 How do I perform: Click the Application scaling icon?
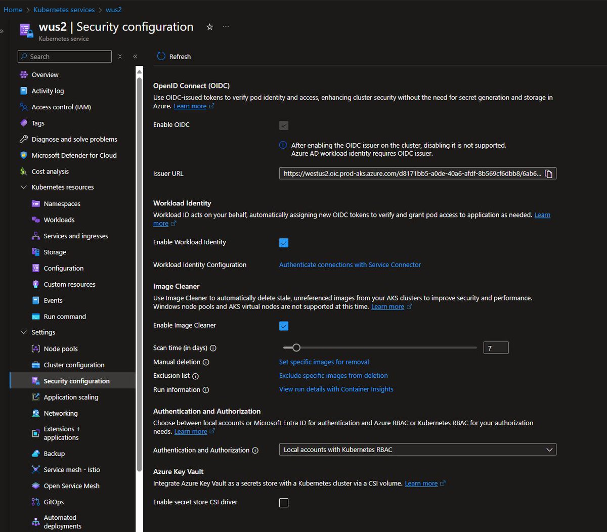coord(35,397)
